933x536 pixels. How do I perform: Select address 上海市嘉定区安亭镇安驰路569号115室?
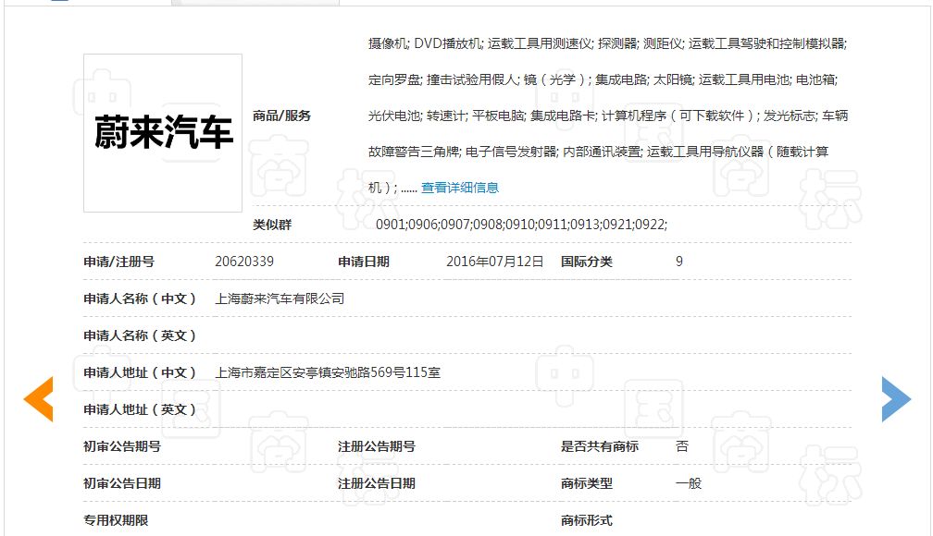tap(328, 372)
